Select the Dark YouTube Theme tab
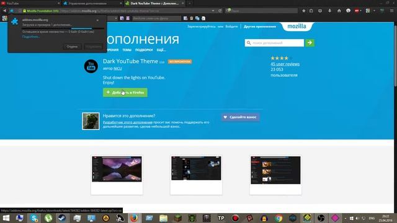397x223 pixels. pos(155,3)
